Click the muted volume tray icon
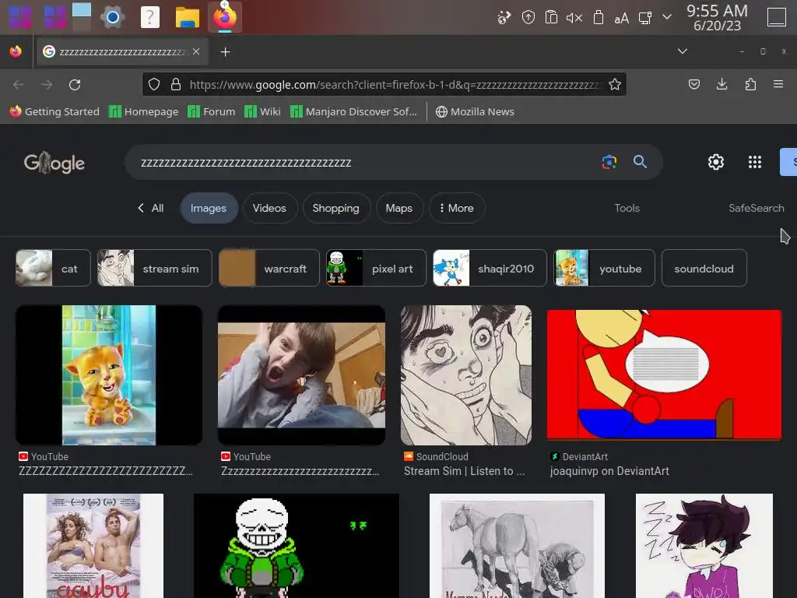Viewport: 797px width, 598px height. [574, 19]
